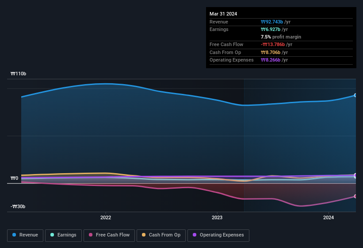Click the Mar 31 2024 tooltip date
This screenshot has width=363, height=248.
click(223, 14)
